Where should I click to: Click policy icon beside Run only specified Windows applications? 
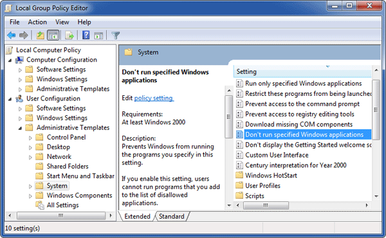(239, 84)
